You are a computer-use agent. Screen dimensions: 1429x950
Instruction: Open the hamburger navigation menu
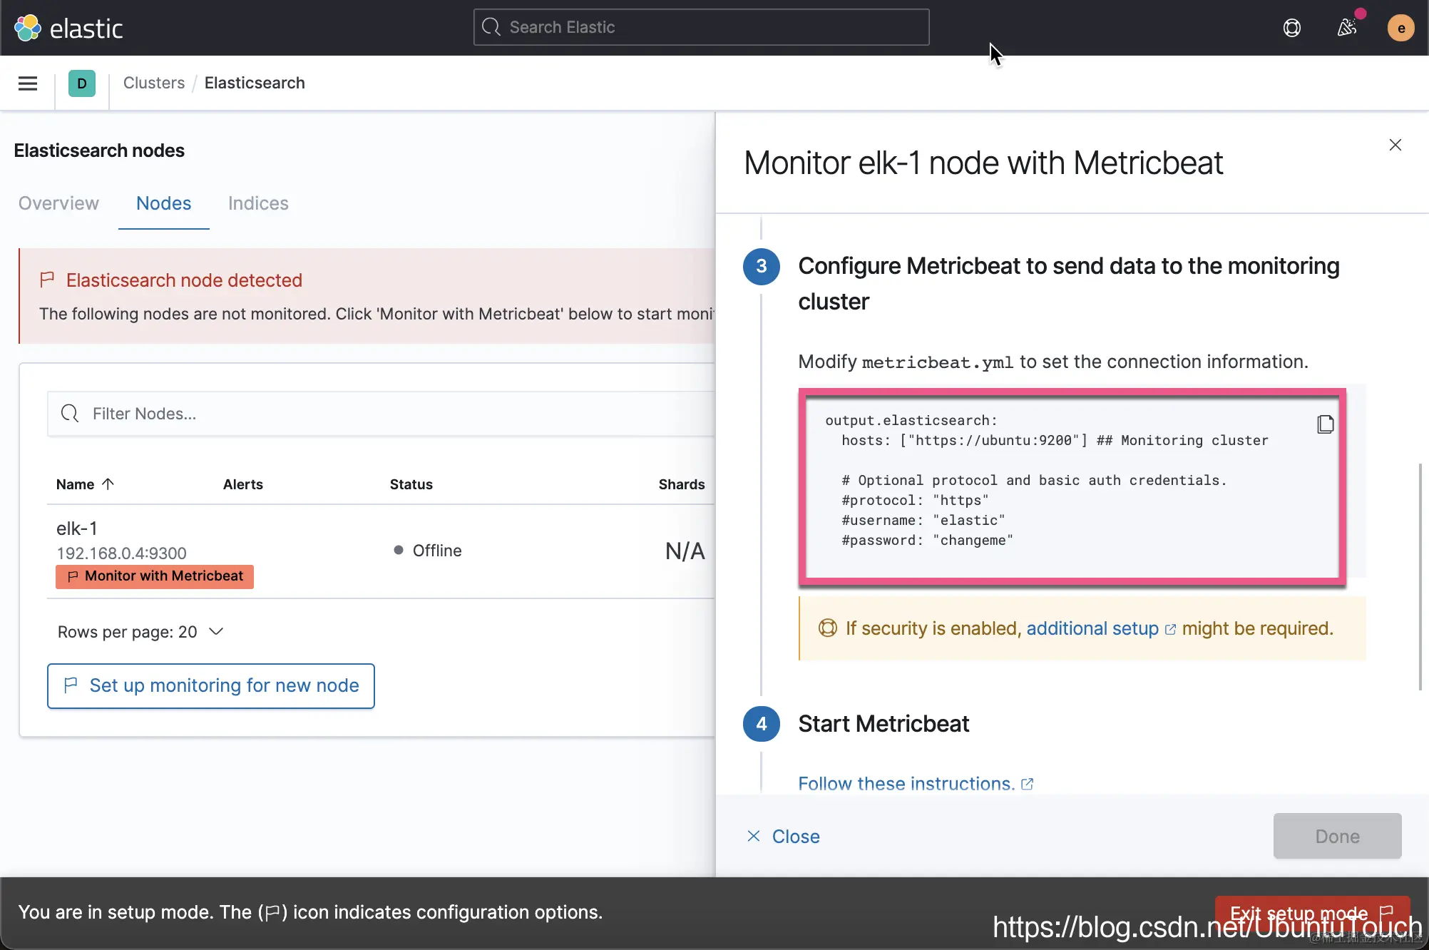(x=28, y=83)
